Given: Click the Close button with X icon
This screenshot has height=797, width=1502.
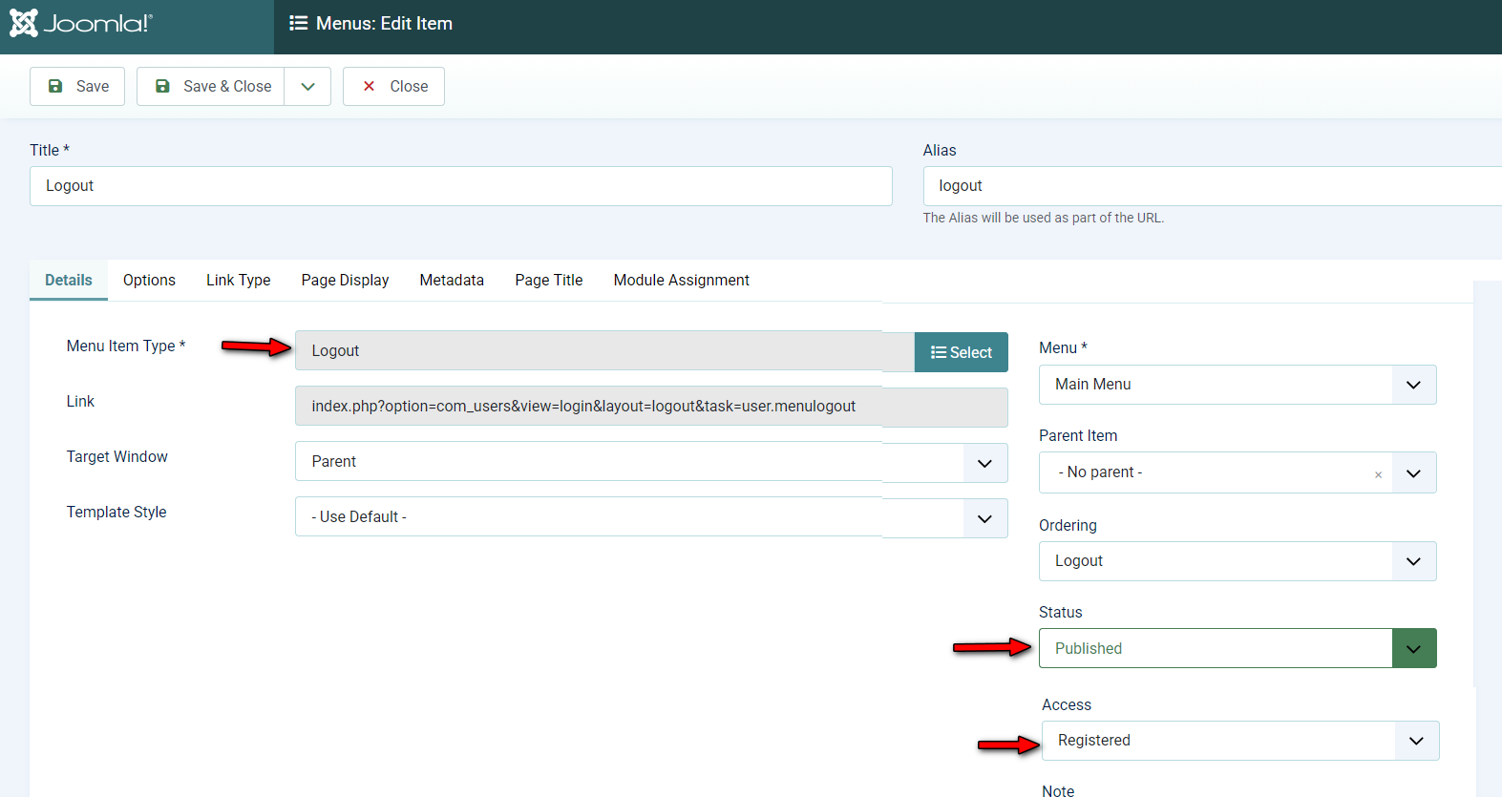Looking at the screenshot, I should point(393,86).
